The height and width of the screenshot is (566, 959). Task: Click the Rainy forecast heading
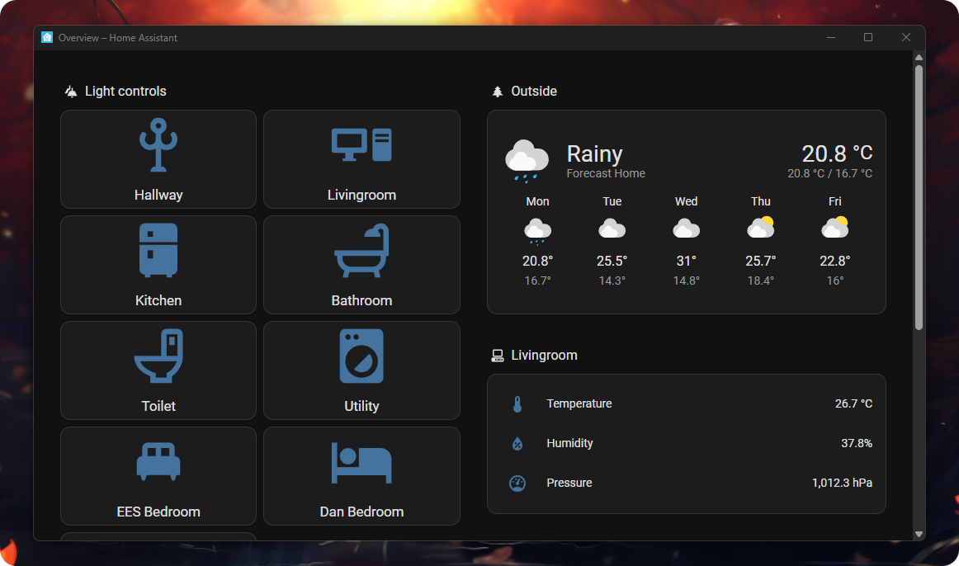[594, 154]
